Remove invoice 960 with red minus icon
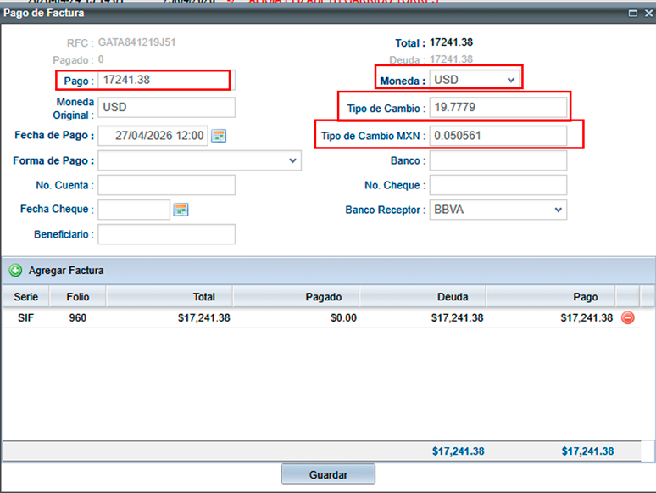Viewport: 656px width, 493px height. [x=628, y=318]
